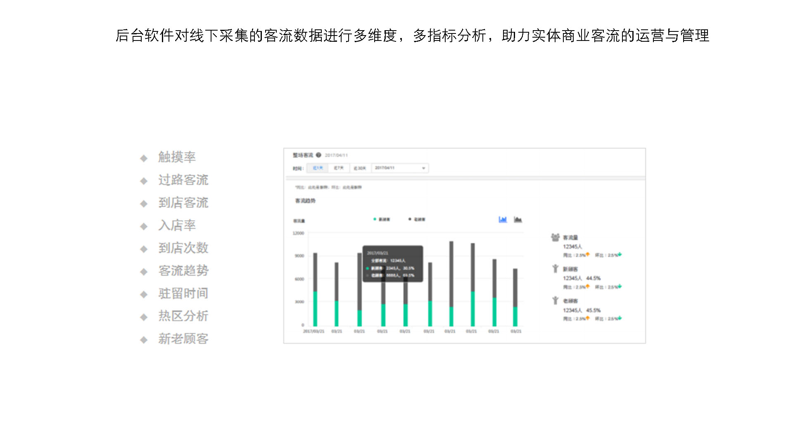The image size is (793, 446).
Task: Click the diamond bullet beside 热区分析
Action: coord(144,316)
